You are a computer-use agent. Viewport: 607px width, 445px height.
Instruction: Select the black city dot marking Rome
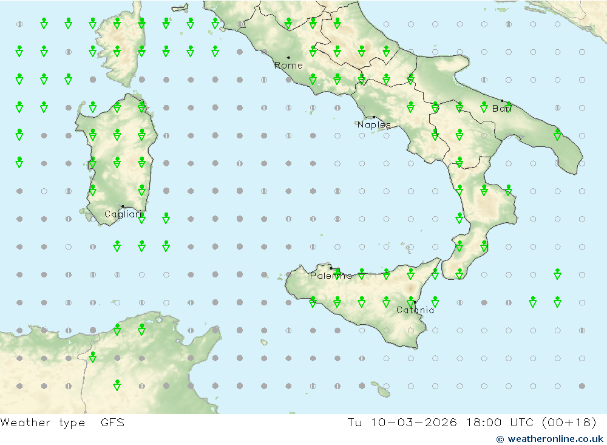click(288, 58)
